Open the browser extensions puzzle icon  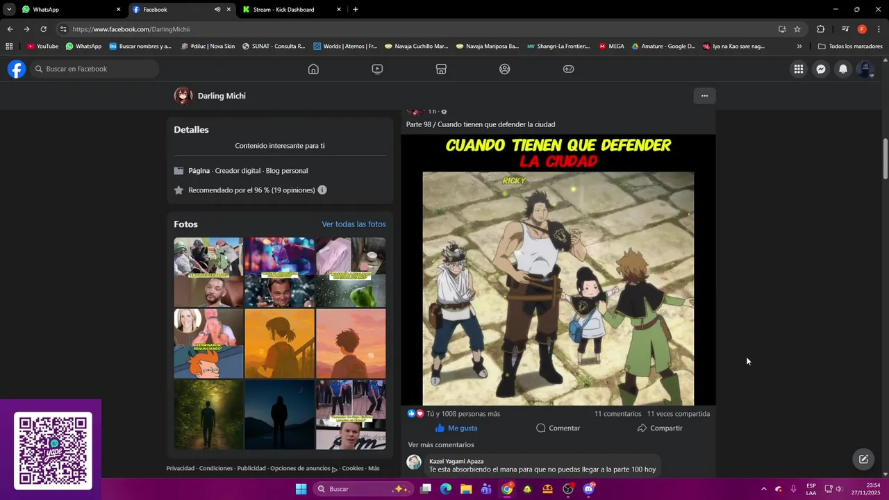820,29
